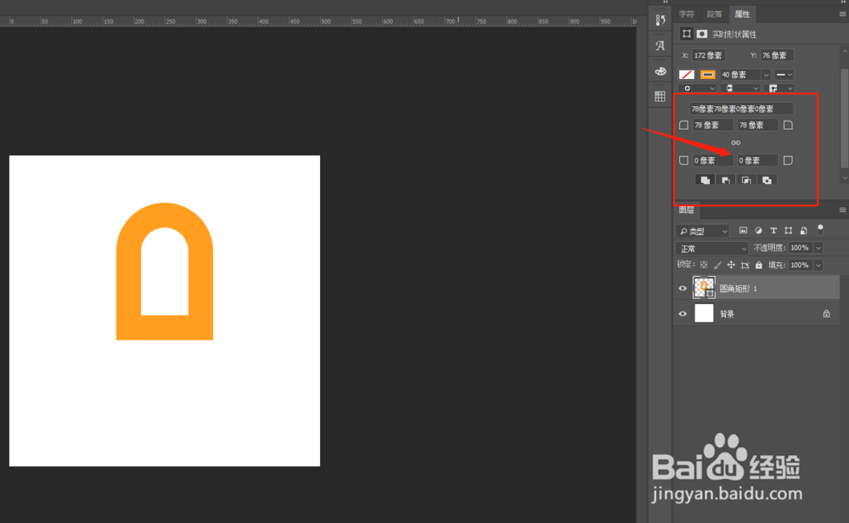Image resolution: width=849 pixels, height=523 pixels.
Task: Click the X position field 172 像素
Action: (x=709, y=56)
